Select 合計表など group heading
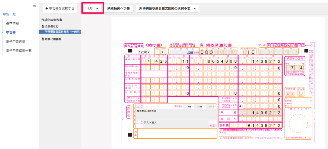This screenshot has width=328, height=149. pyautogui.click(x=52, y=27)
